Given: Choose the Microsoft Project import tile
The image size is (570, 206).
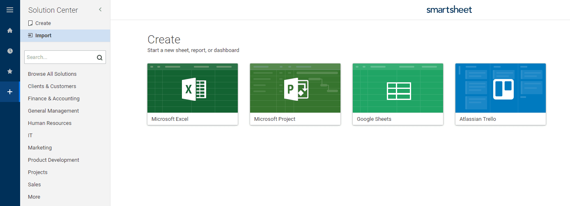Looking at the screenshot, I should (x=295, y=94).
